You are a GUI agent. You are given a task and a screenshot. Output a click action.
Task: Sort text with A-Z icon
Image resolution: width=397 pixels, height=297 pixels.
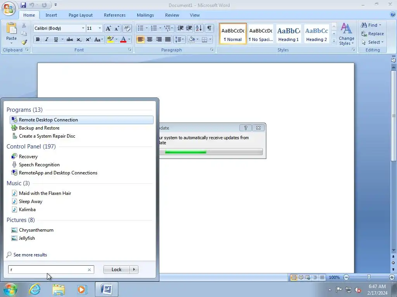[x=199, y=28]
